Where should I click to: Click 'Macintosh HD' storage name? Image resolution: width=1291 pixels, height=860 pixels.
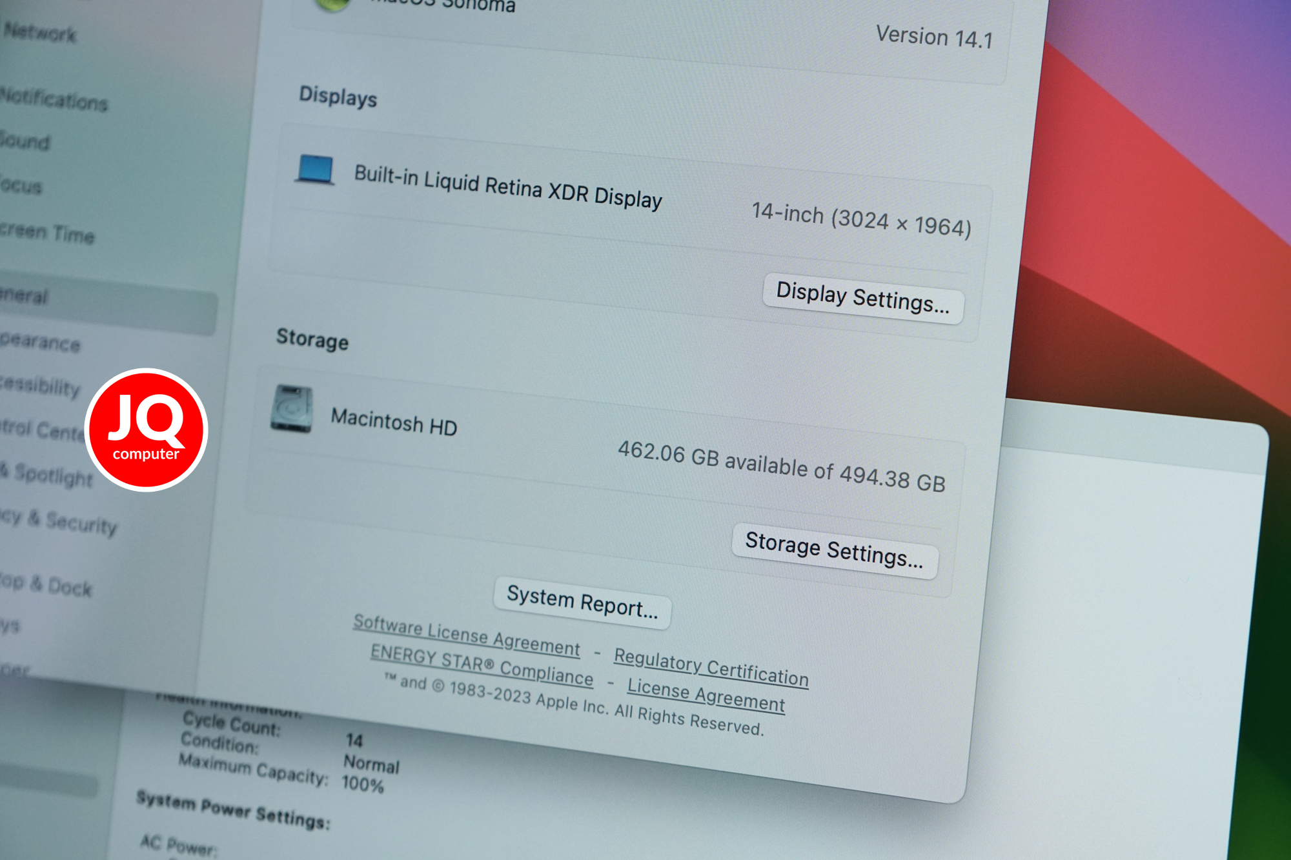tap(394, 422)
